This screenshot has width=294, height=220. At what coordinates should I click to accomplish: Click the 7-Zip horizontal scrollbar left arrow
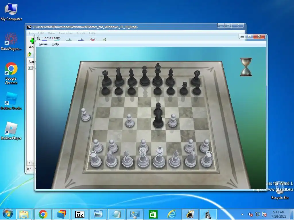click(x=29, y=163)
